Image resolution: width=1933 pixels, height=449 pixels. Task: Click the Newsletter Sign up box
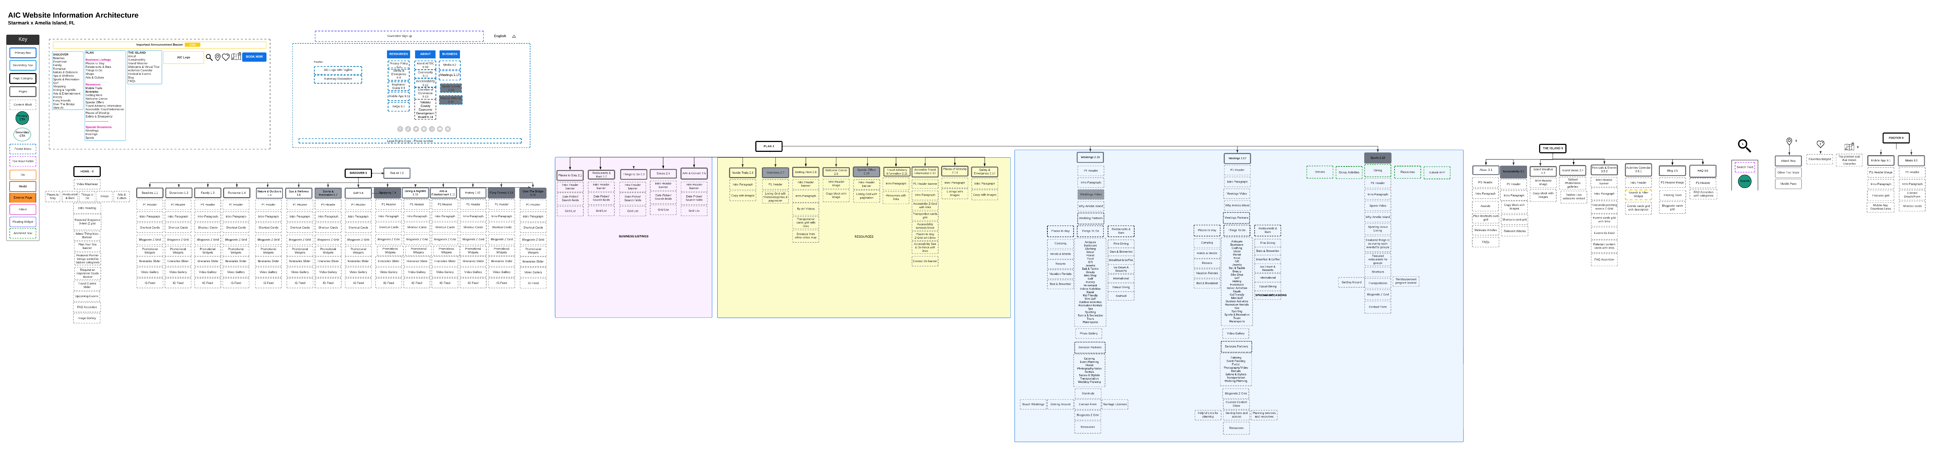point(399,35)
